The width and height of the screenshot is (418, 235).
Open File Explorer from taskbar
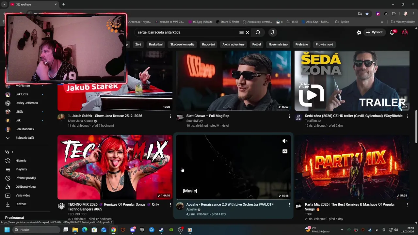75,230
